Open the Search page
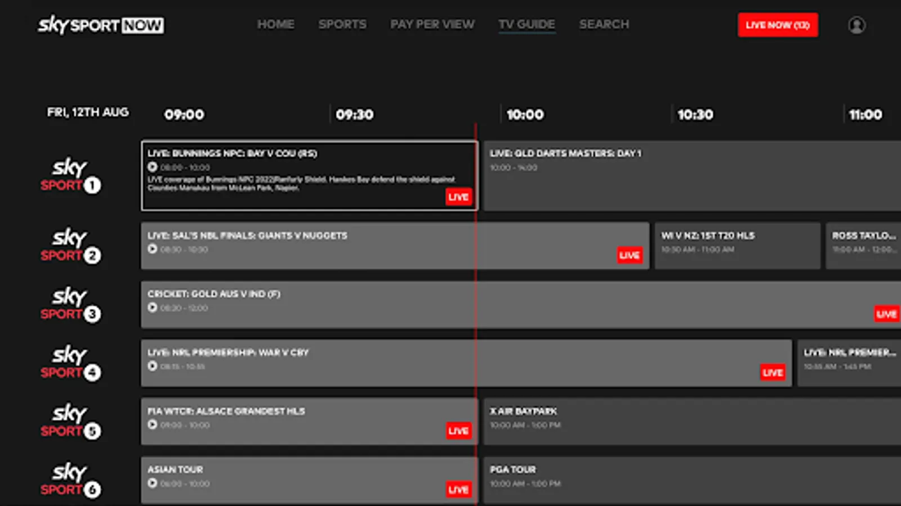901x506 pixels. pos(604,24)
